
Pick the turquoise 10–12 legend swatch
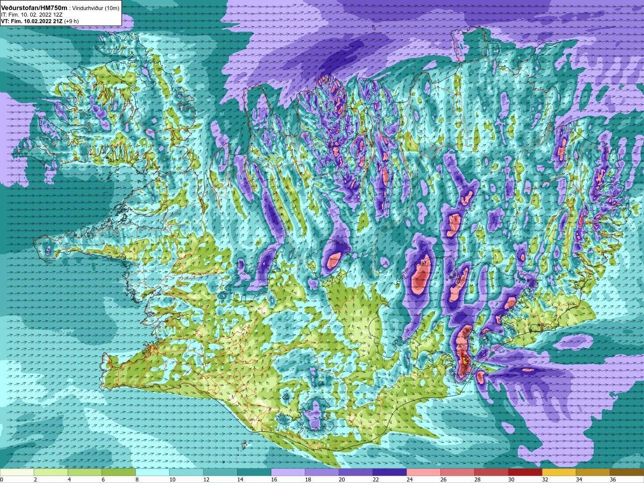click(x=186, y=472)
